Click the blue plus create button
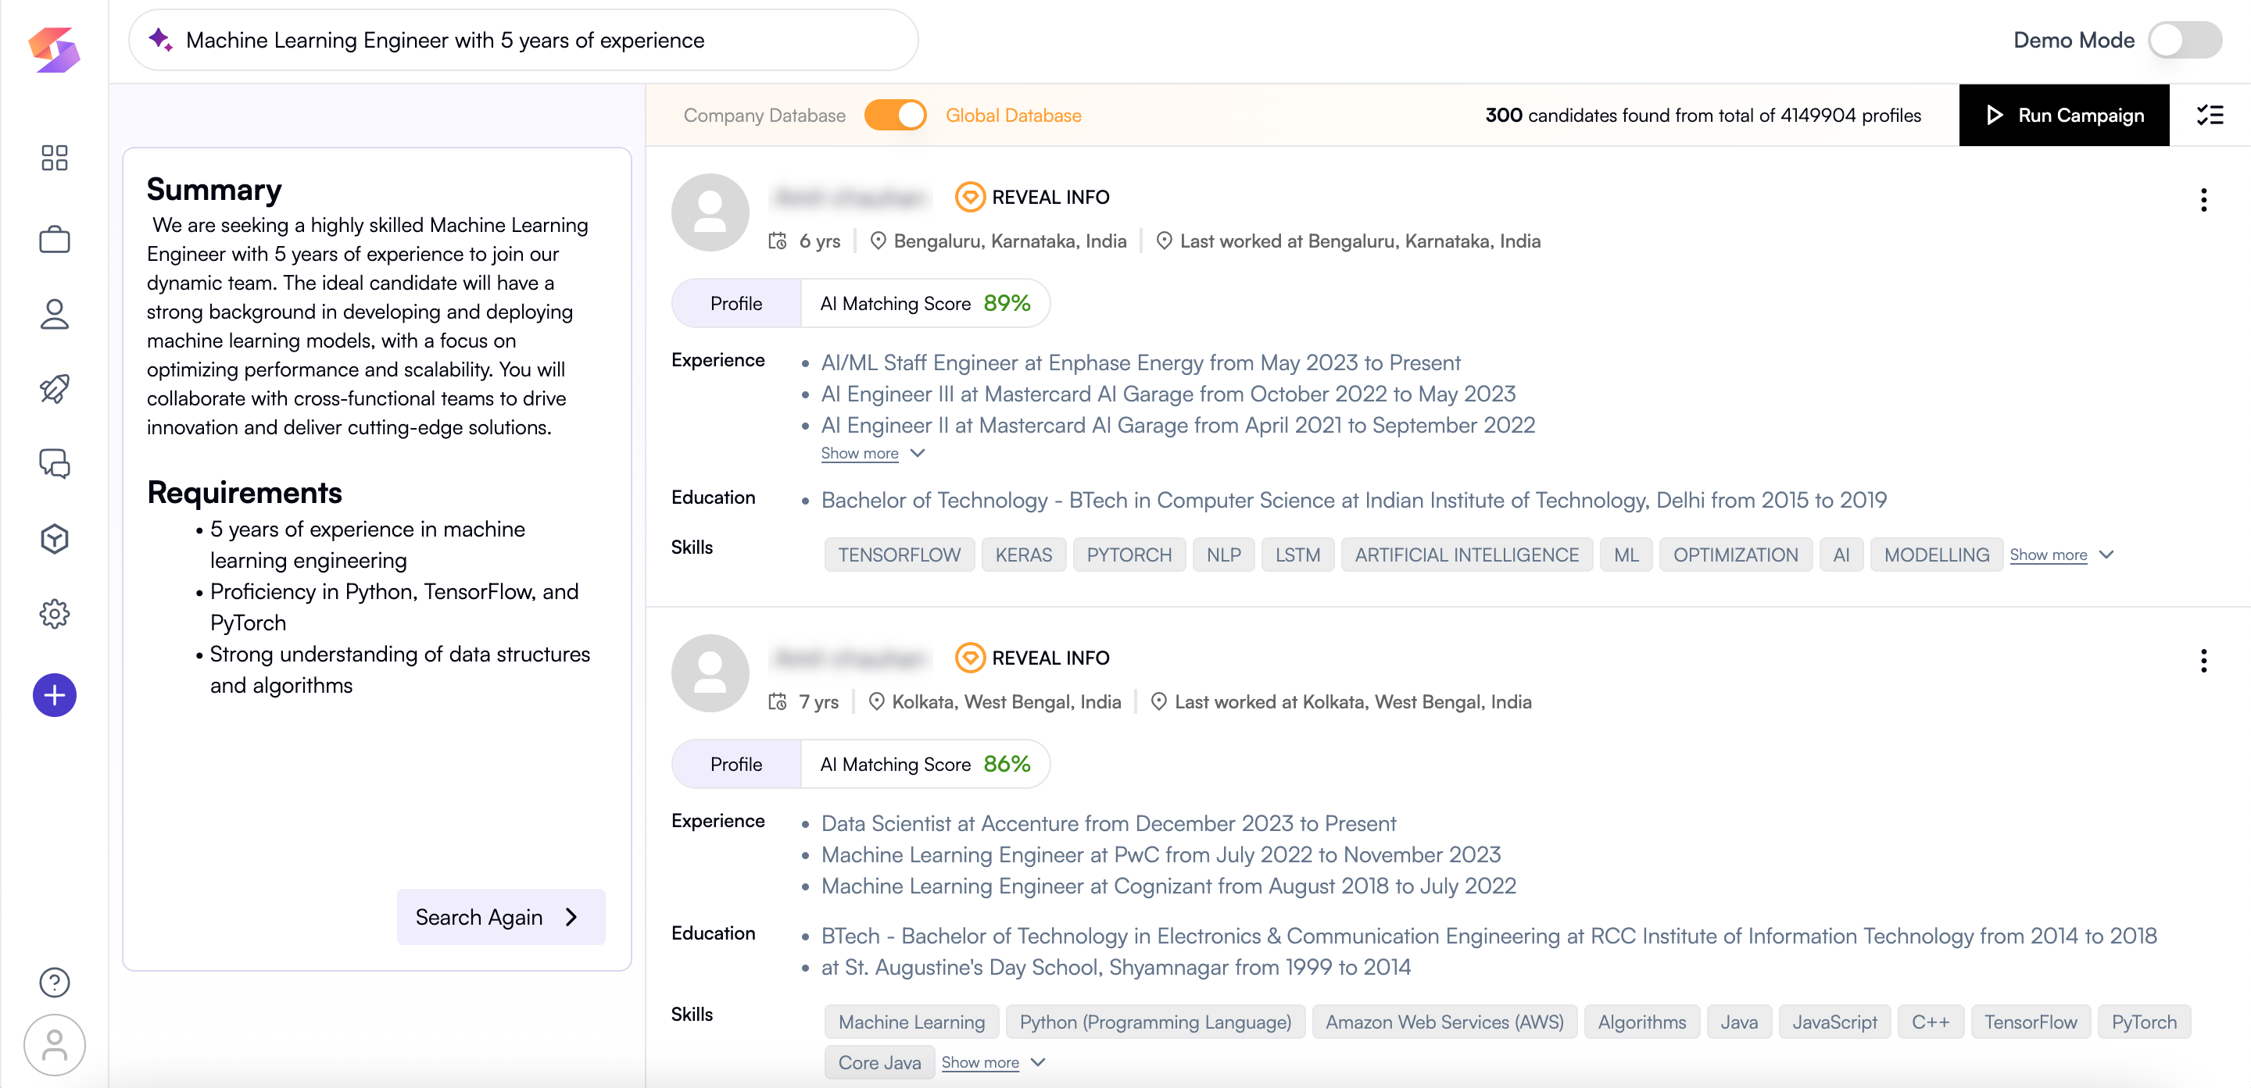The width and height of the screenshot is (2251, 1088). (x=54, y=695)
